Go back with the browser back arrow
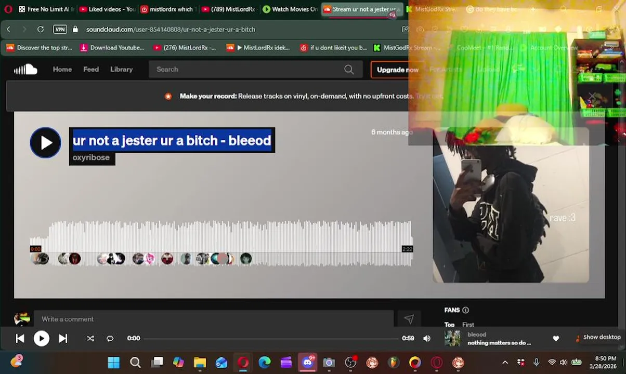Viewport: 626px width, 374px height. pos(8,30)
